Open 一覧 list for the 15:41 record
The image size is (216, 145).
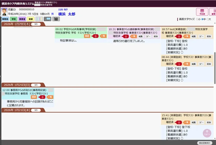coord(186,122)
